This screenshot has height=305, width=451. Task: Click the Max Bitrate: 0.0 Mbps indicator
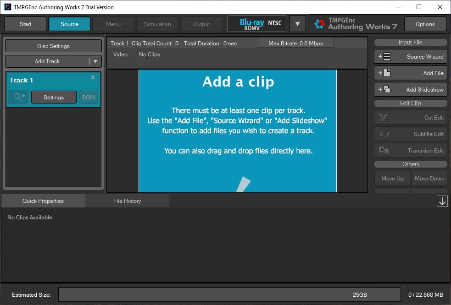tap(295, 44)
